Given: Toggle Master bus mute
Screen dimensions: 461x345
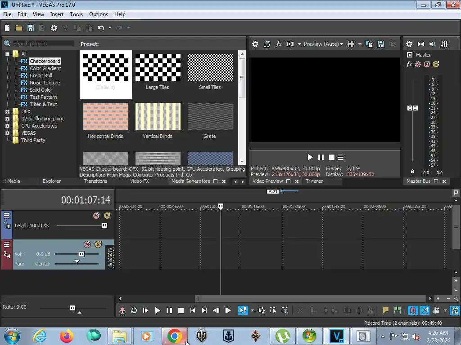Looking at the screenshot, I should tap(427, 64).
